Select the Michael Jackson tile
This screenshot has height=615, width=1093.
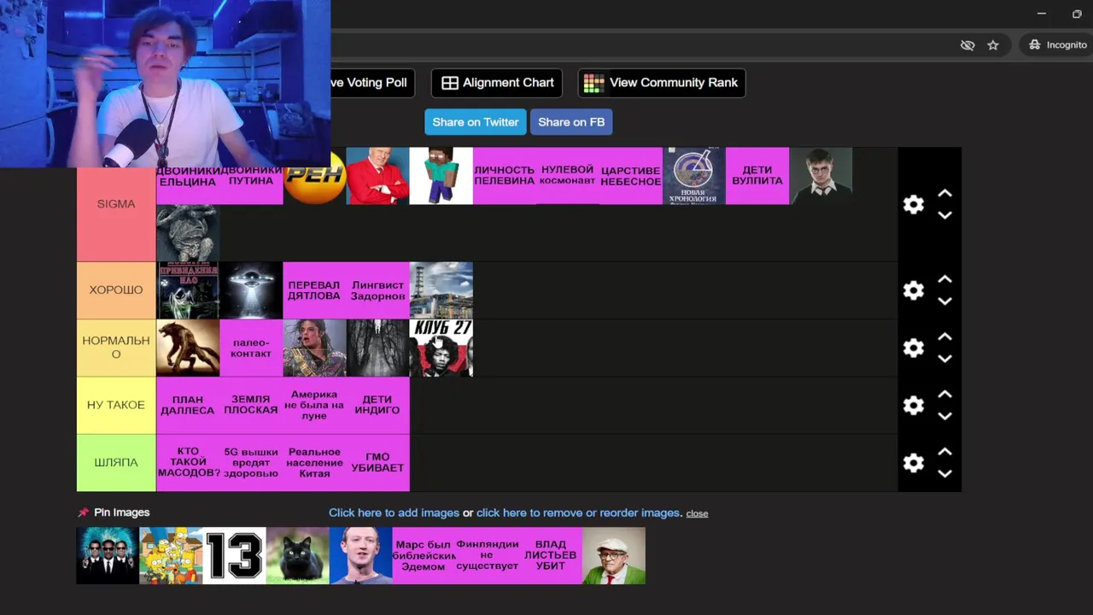point(314,348)
